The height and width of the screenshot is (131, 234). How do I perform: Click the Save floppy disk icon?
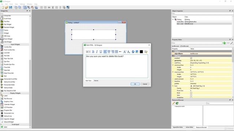pyautogui.click(x=11, y=7)
